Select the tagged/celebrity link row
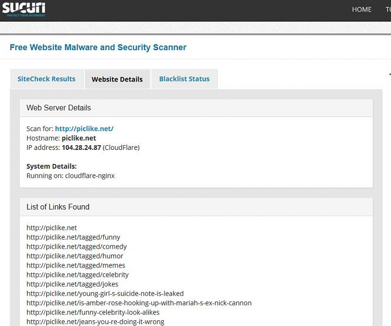The image size is (391, 326). [x=78, y=275]
